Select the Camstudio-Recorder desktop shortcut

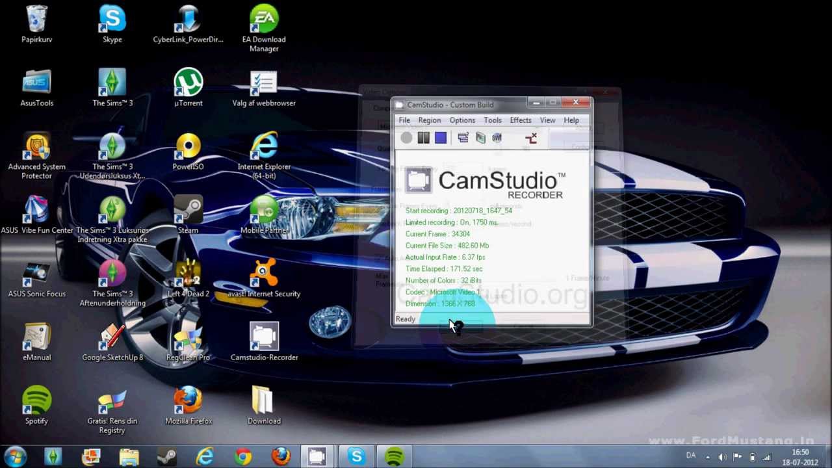(264, 342)
